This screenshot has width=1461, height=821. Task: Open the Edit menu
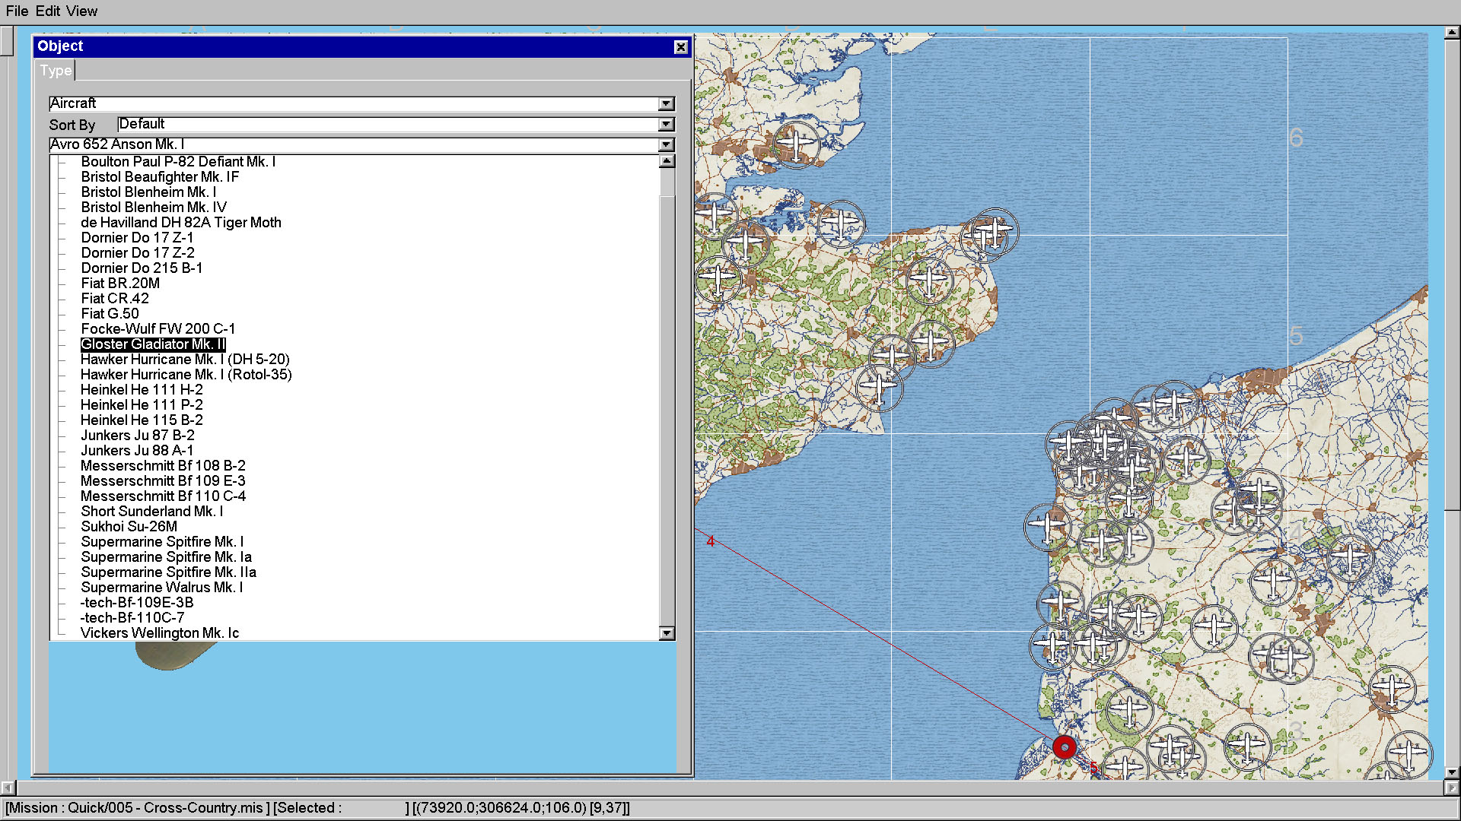coord(48,11)
